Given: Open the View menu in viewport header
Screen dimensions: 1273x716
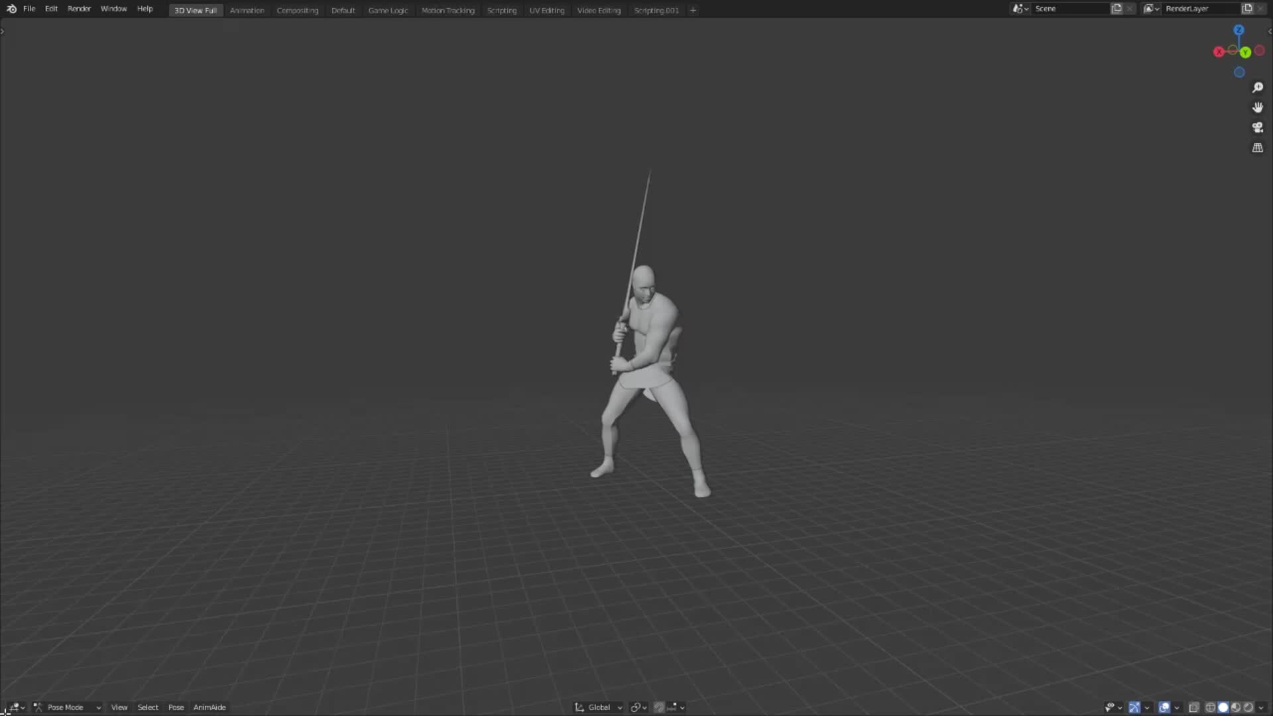Looking at the screenshot, I should 119,707.
